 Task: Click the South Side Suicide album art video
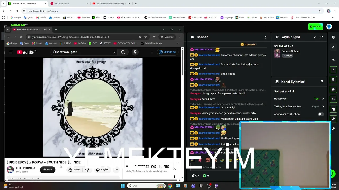point(93,107)
